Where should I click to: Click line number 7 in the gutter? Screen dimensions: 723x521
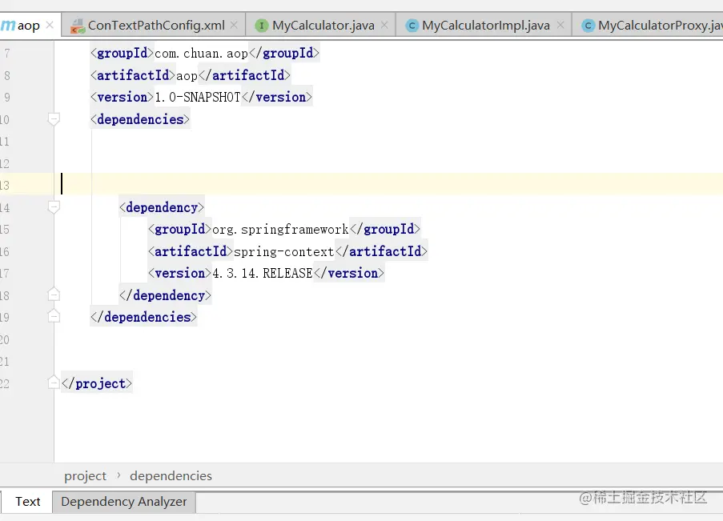coord(6,54)
